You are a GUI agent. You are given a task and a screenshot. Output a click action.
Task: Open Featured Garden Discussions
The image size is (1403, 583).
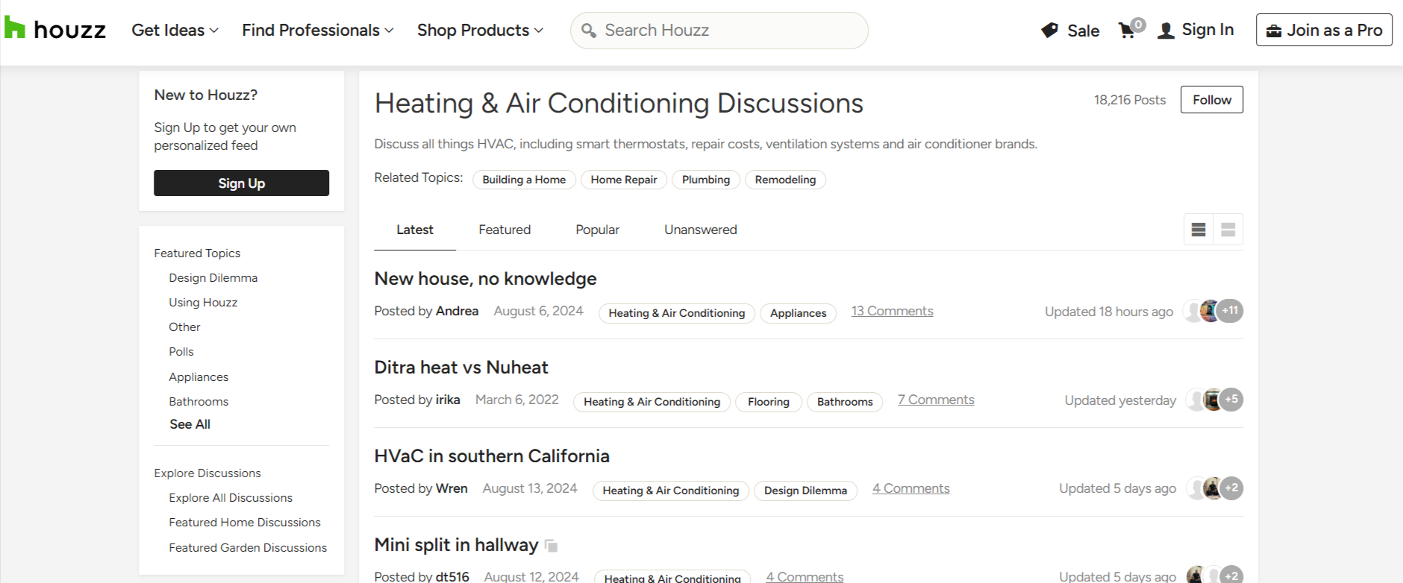click(x=248, y=548)
